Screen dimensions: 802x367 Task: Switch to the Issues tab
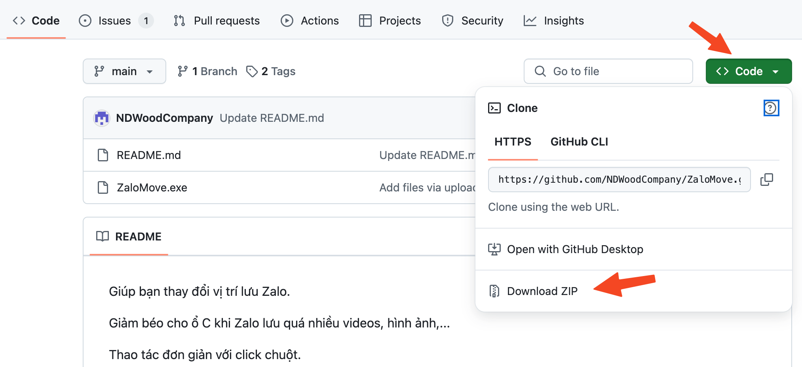coord(116,21)
